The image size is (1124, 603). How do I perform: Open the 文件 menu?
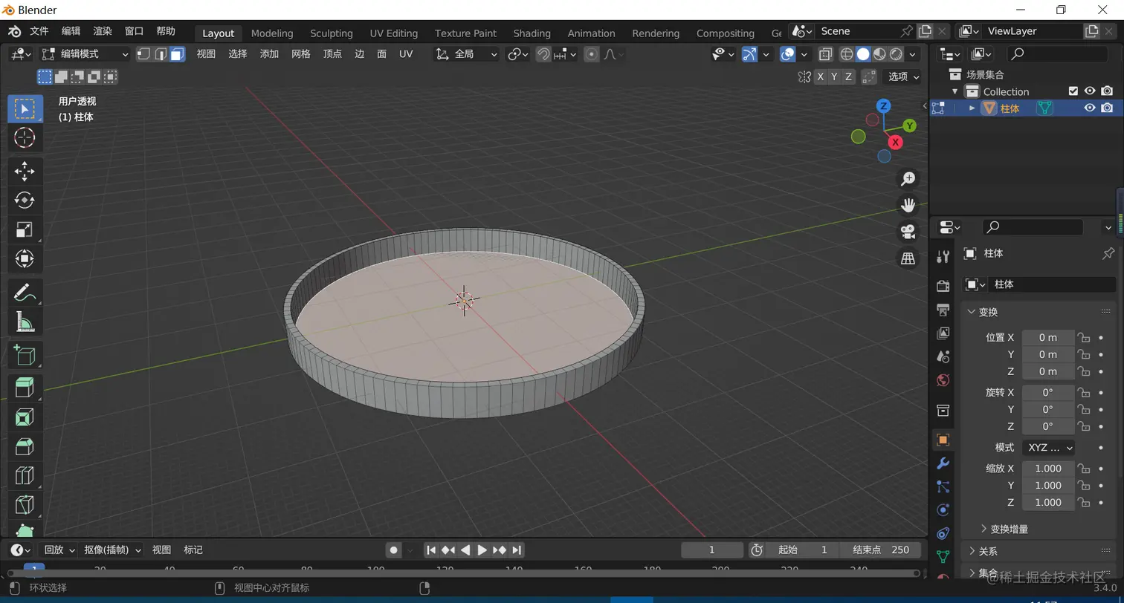click(x=39, y=31)
